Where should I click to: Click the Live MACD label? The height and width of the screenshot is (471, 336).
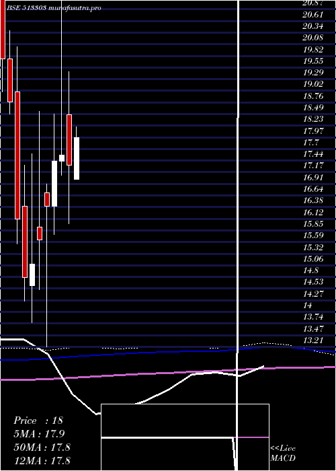coord(283,454)
